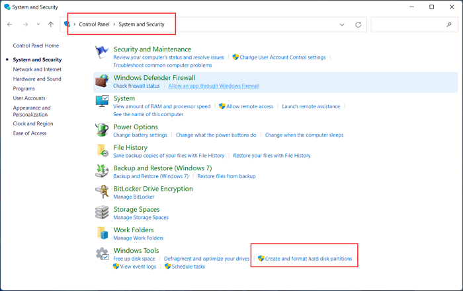Open the System heading link
The height and width of the screenshot is (291, 463).
click(x=124, y=98)
